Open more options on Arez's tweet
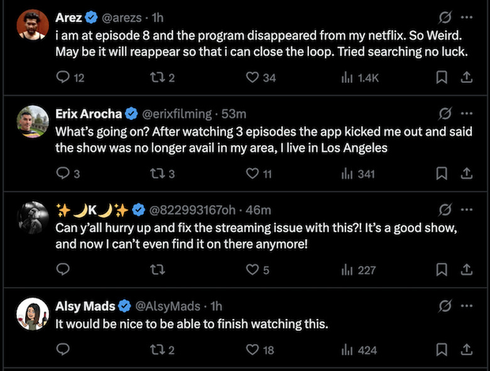 pyautogui.click(x=466, y=17)
